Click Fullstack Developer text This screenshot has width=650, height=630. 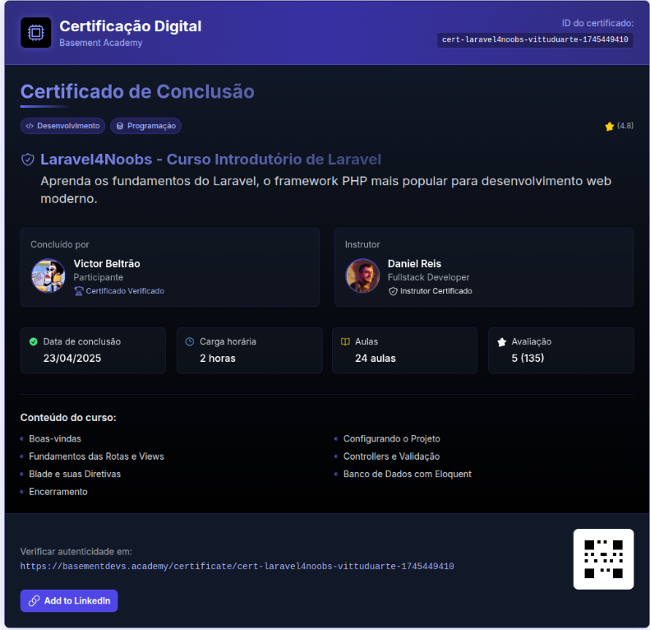tap(429, 277)
